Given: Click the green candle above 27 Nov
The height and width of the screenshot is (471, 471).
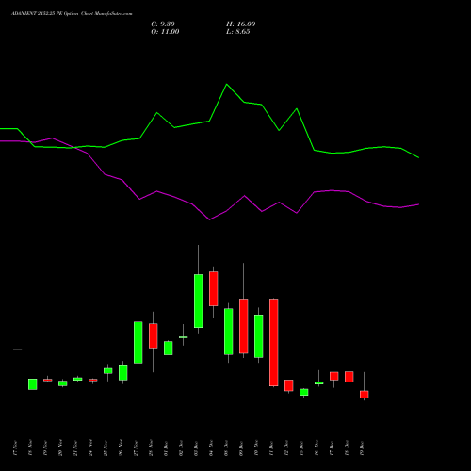Looking at the screenshot, I should pyautogui.click(x=138, y=343).
